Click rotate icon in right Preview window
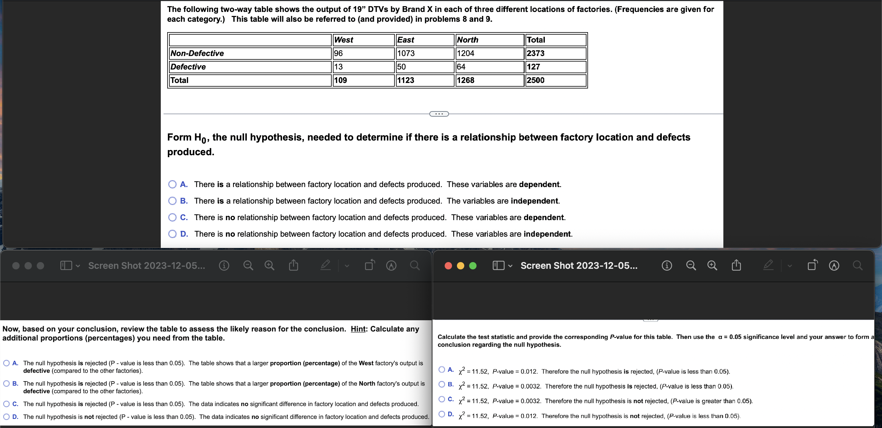882x428 pixels. tap(812, 265)
